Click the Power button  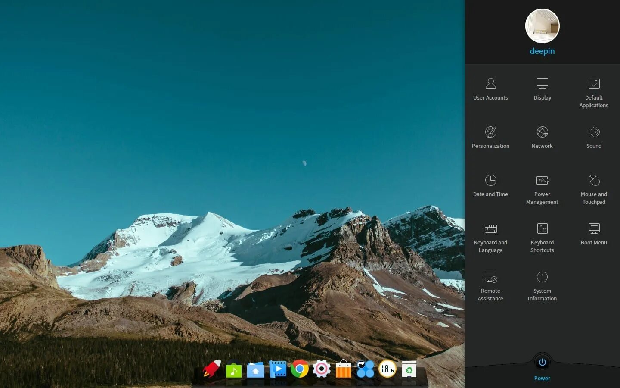pyautogui.click(x=542, y=362)
